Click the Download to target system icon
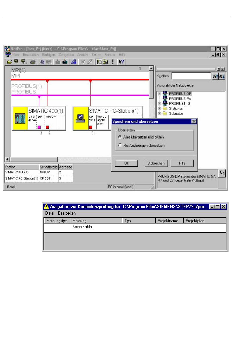The image size is (239, 352). [58, 62]
